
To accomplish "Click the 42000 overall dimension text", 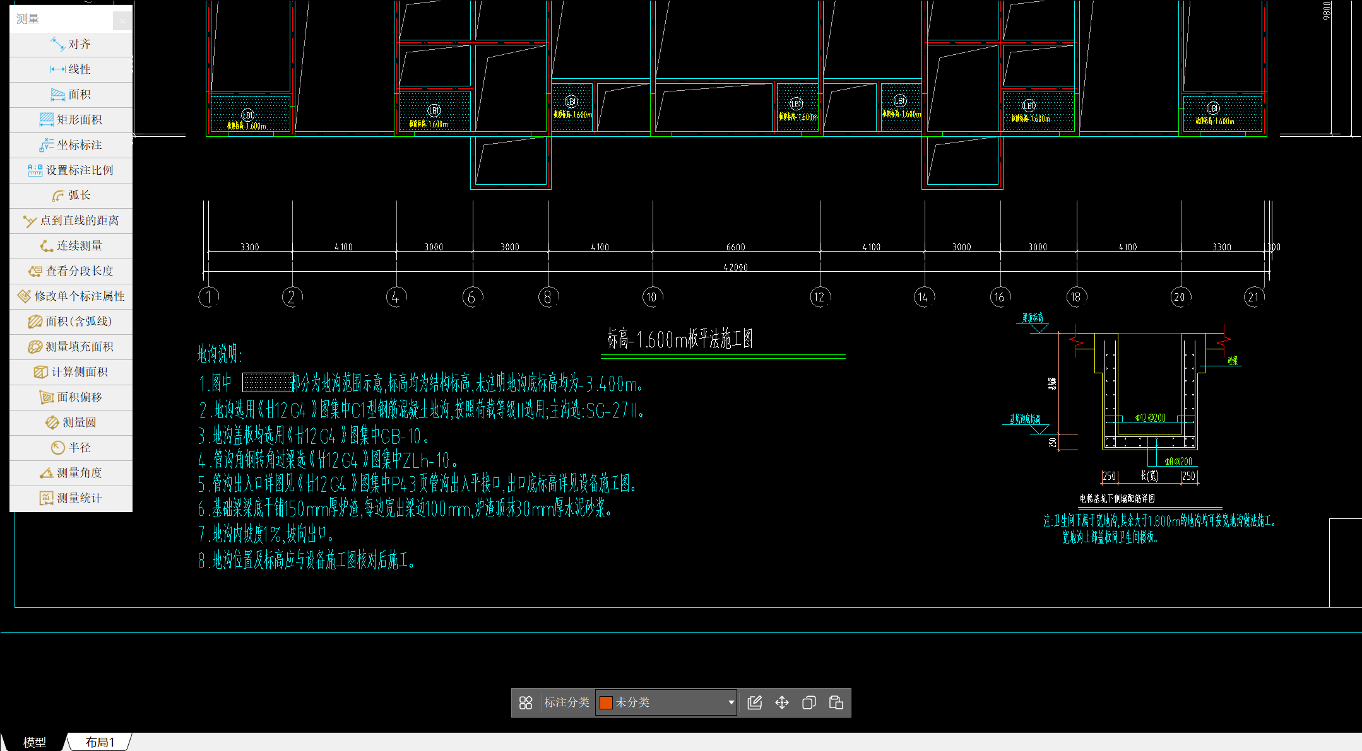I will pyautogui.click(x=735, y=267).
